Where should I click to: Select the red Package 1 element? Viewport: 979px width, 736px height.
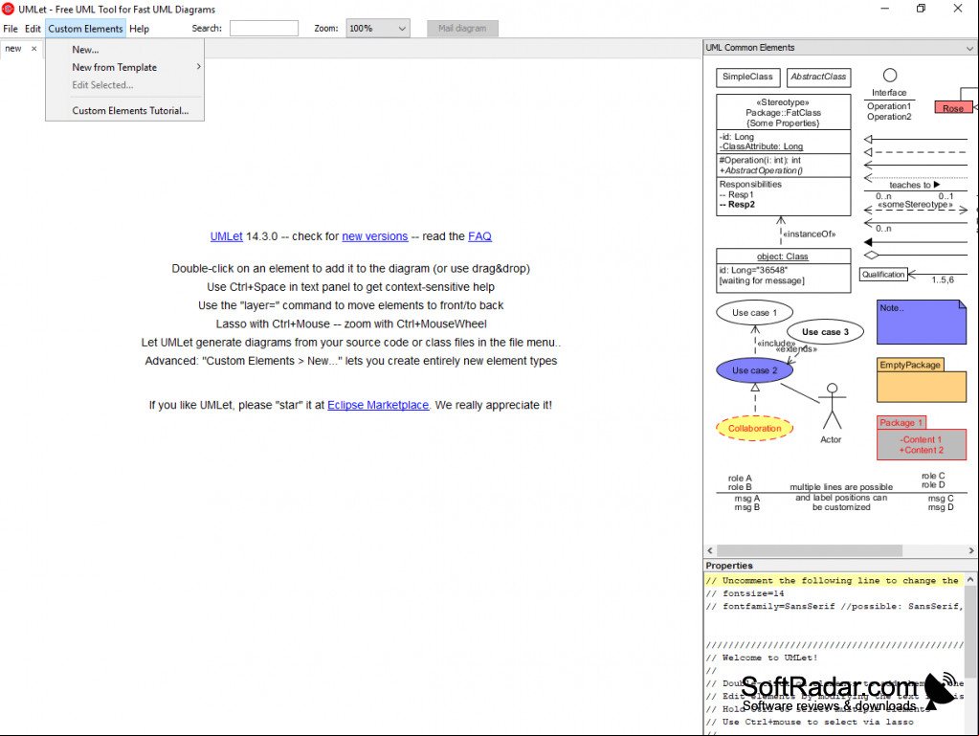(x=921, y=438)
